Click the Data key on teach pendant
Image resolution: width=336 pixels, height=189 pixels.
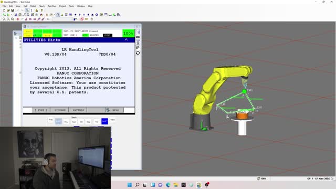89,122
